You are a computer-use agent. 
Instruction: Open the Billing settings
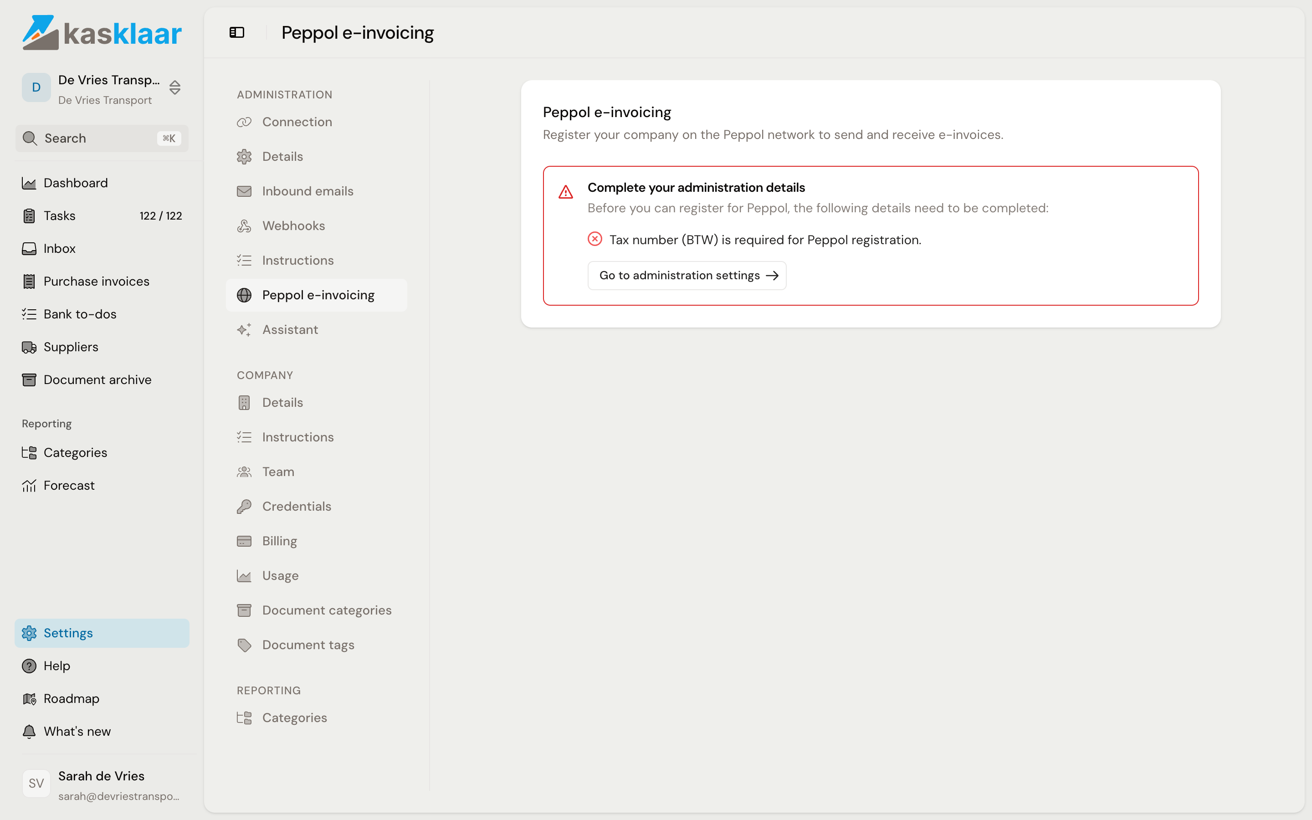[317, 541]
